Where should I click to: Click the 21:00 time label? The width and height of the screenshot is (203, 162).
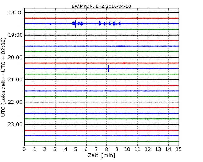[15, 80]
